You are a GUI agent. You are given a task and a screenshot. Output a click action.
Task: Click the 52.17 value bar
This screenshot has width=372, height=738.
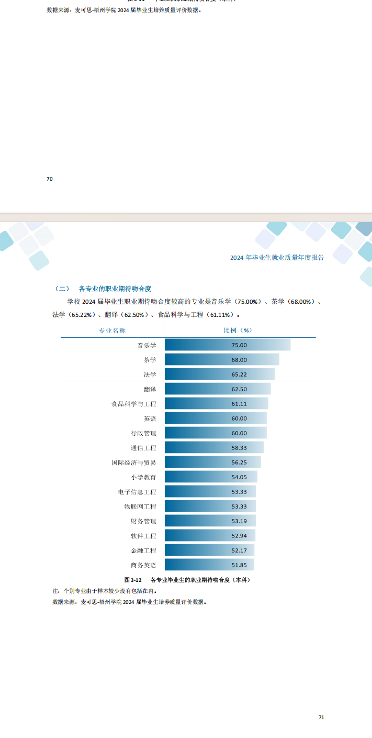coord(209,550)
